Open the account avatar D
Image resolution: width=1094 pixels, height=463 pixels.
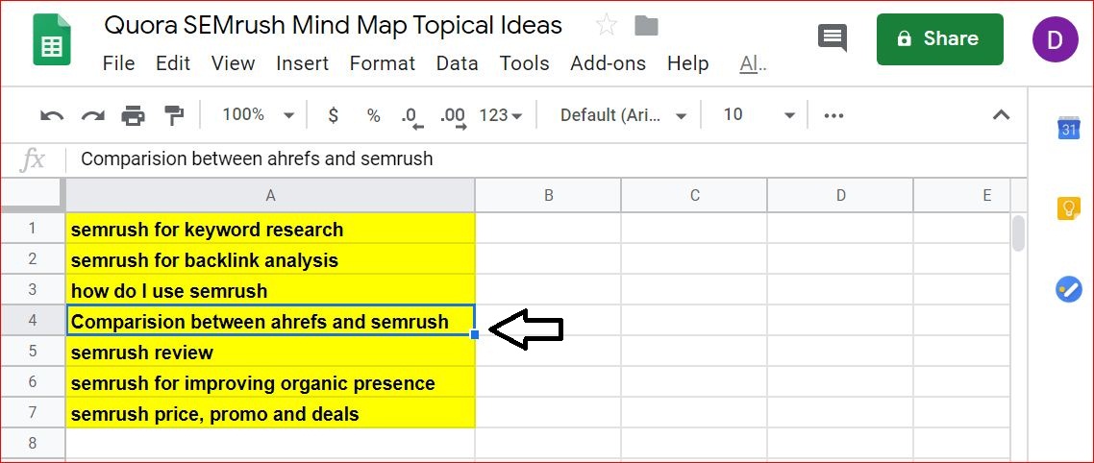[1055, 39]
